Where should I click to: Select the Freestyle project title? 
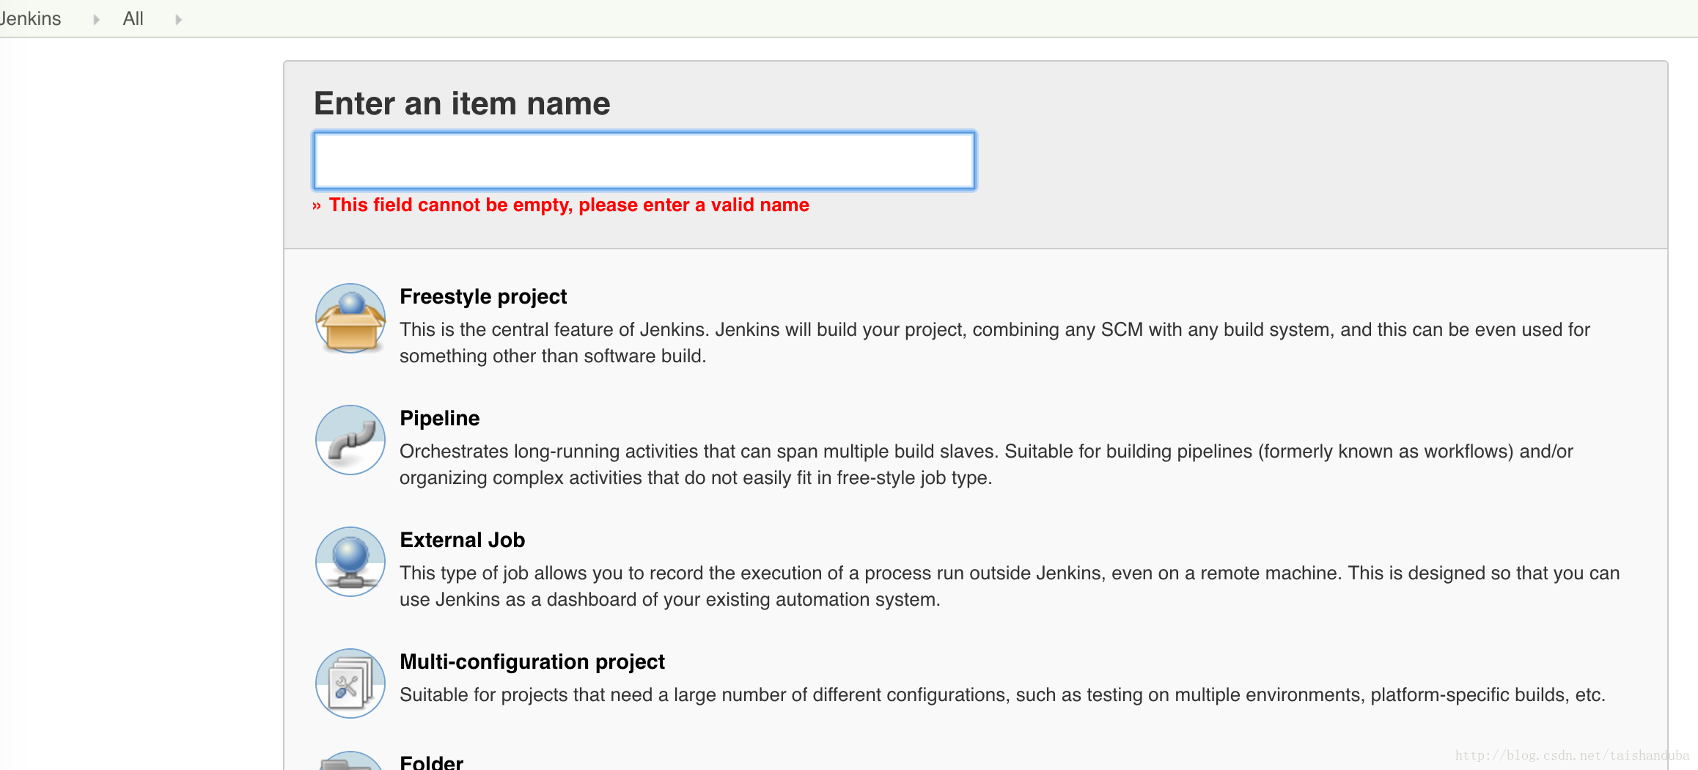(483, 296)
